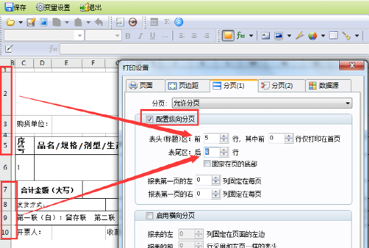Click the 报表第一页的左 columns field
This screenshot has width=369, height=248.
204,180
